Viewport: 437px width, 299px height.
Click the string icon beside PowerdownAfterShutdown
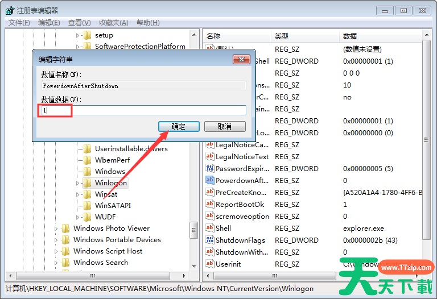209,180
